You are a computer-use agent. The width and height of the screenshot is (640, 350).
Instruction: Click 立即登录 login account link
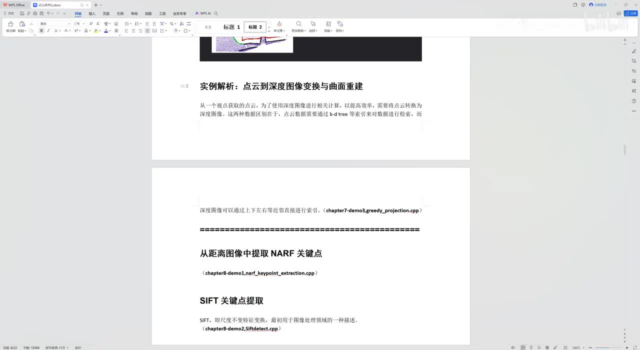598,4
